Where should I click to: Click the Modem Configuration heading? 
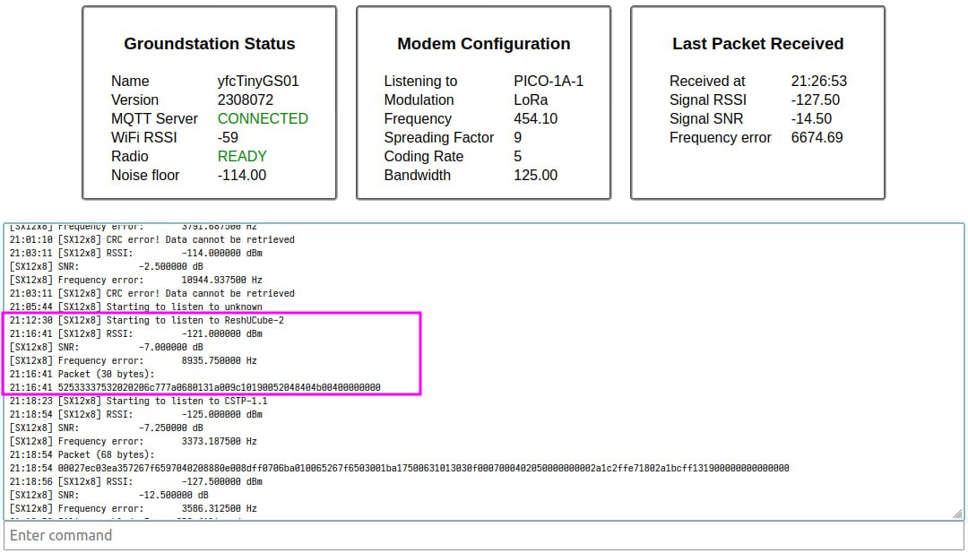(x=483, y=44)
